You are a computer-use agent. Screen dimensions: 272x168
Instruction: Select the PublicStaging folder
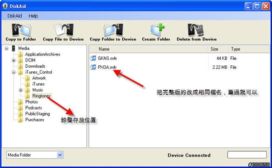37,114
